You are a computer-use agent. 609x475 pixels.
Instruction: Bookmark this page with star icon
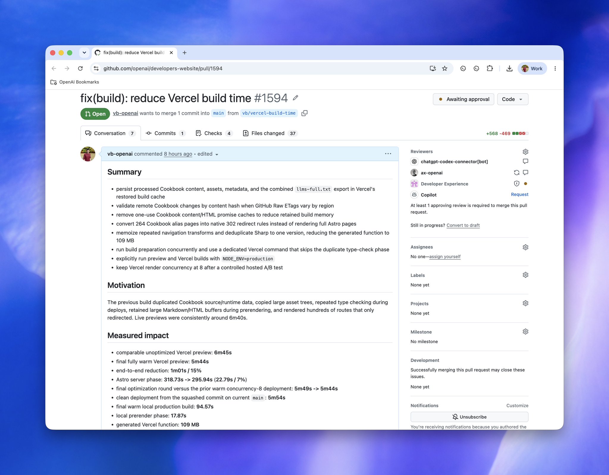tap(444, 68)
